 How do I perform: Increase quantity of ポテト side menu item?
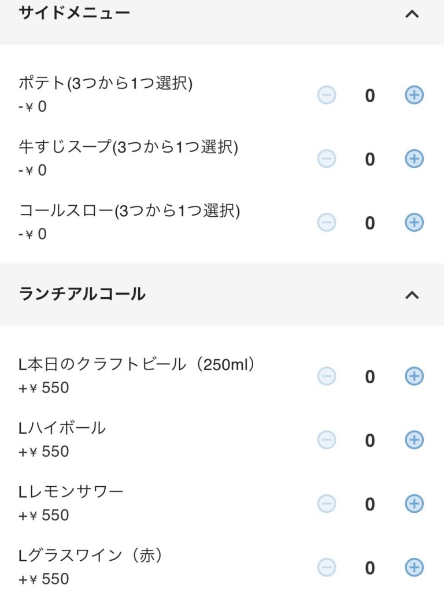click(x=414, y=95)
